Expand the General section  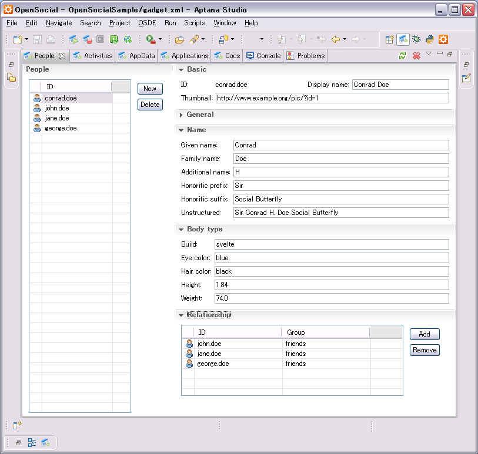click(181, 115)
